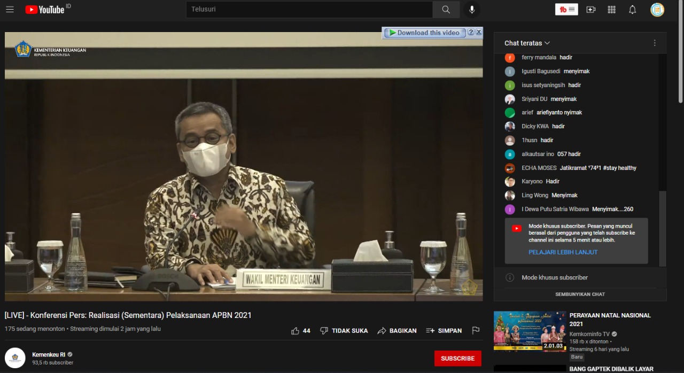This screenshot has height=373, width=684.
Task: Click the 175 sedang menonton viewer count
Action: tap(35, 329)
